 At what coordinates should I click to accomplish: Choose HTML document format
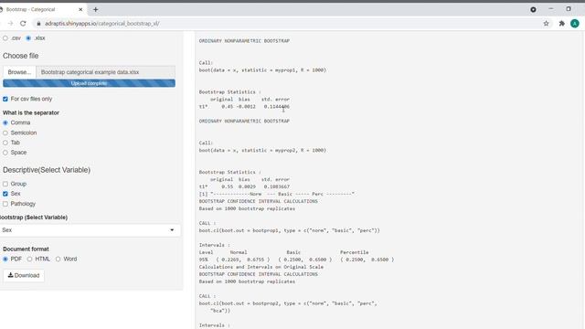click(x=29, y=259)
